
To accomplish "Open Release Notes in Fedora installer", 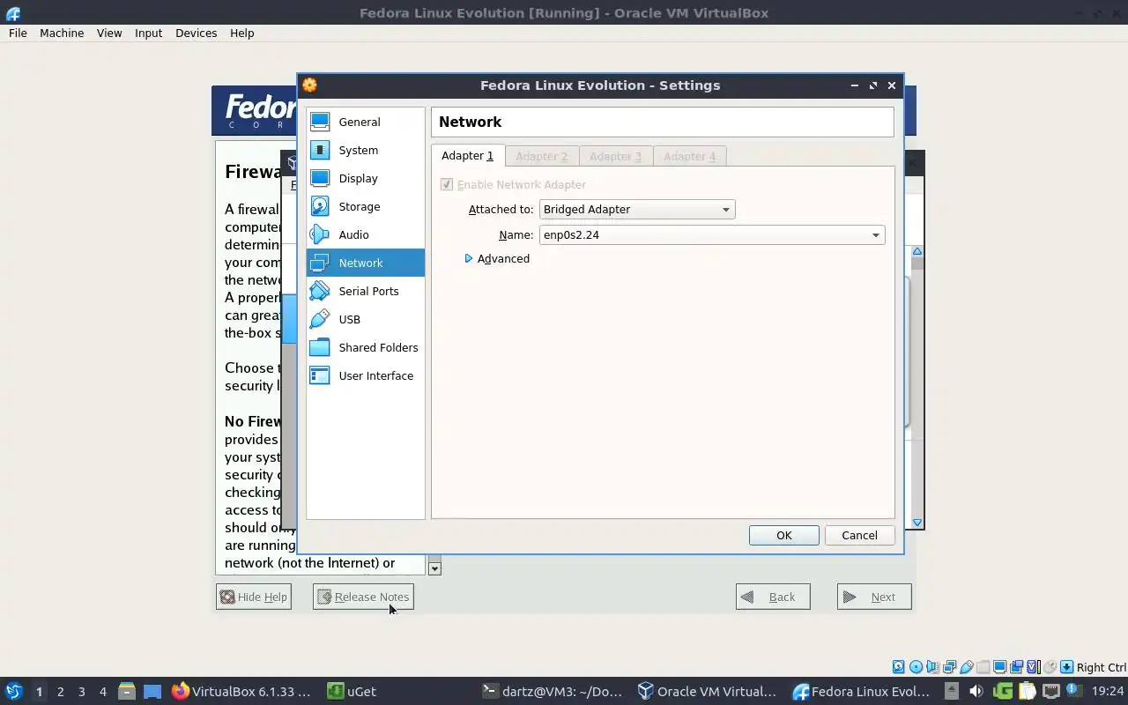I will (x=363, y=597).
